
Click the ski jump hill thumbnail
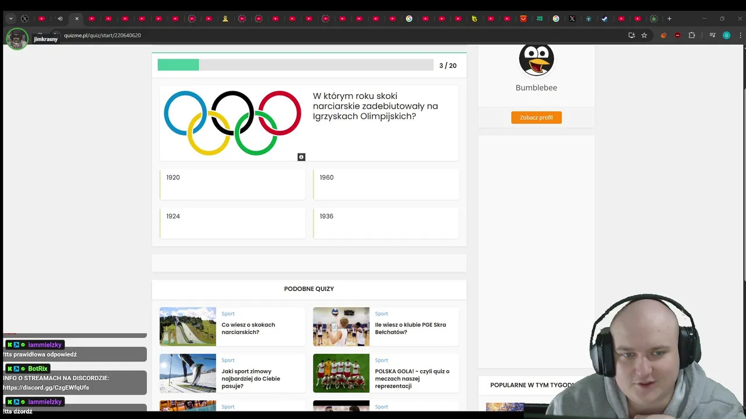pyautogui.click(x=188, y=326)
